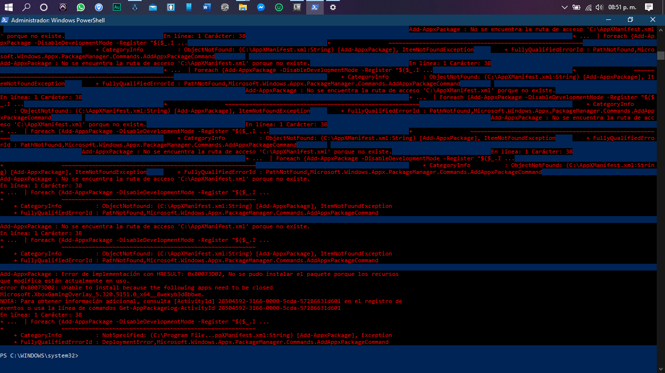Screen dimensions: 665x373
Task: Open Settings gear from the taskbar
Action: point(333,7)
